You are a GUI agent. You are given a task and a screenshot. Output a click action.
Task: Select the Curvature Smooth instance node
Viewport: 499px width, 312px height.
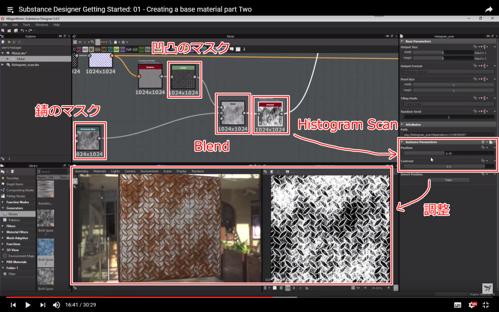tap(150, 76)
